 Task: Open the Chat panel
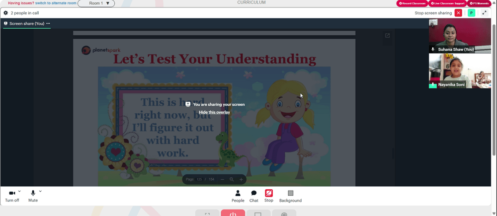(254, 196)
